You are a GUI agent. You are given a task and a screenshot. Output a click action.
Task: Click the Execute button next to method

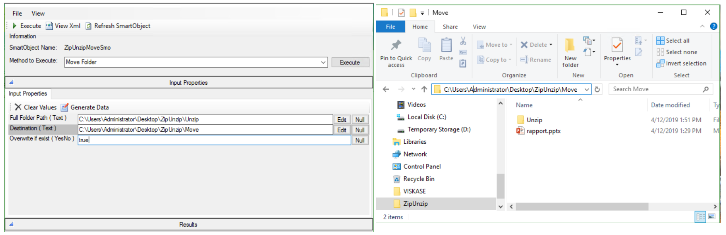click(350, 62)
